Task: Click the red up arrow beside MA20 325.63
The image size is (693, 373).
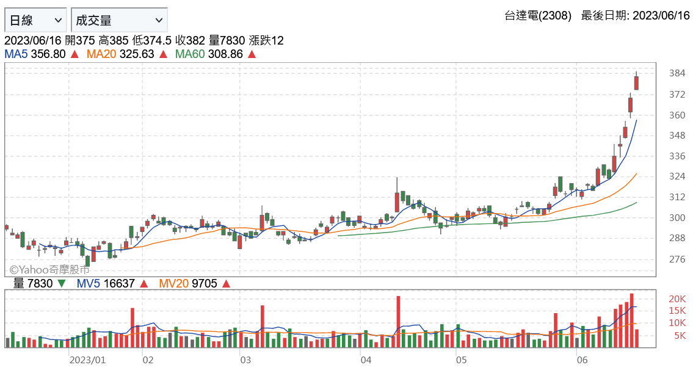Action: pos(164,54)
